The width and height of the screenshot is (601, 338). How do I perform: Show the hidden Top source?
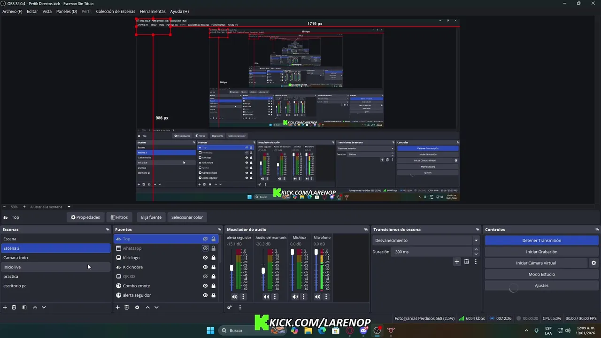[205, 239]
